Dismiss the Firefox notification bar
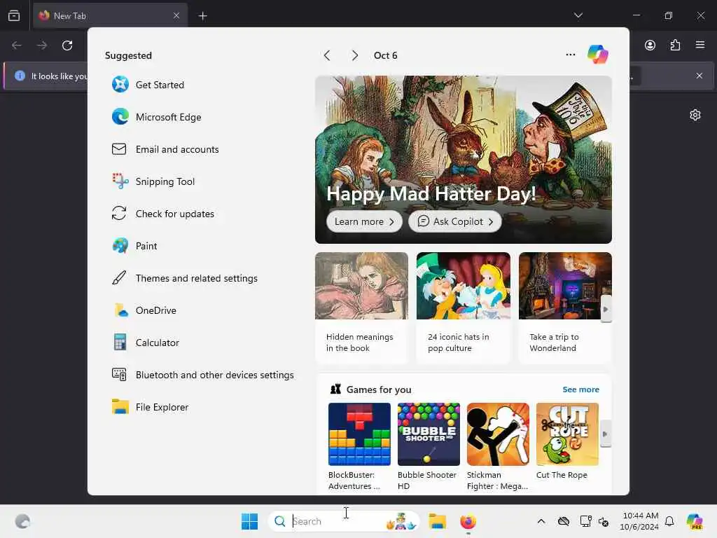This screenshot has height=538, width=717. point(699,76)
